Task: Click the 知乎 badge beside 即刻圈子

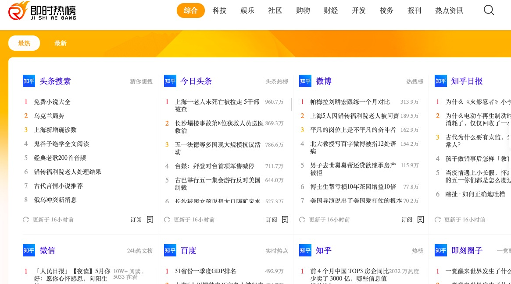Action: 441,250
